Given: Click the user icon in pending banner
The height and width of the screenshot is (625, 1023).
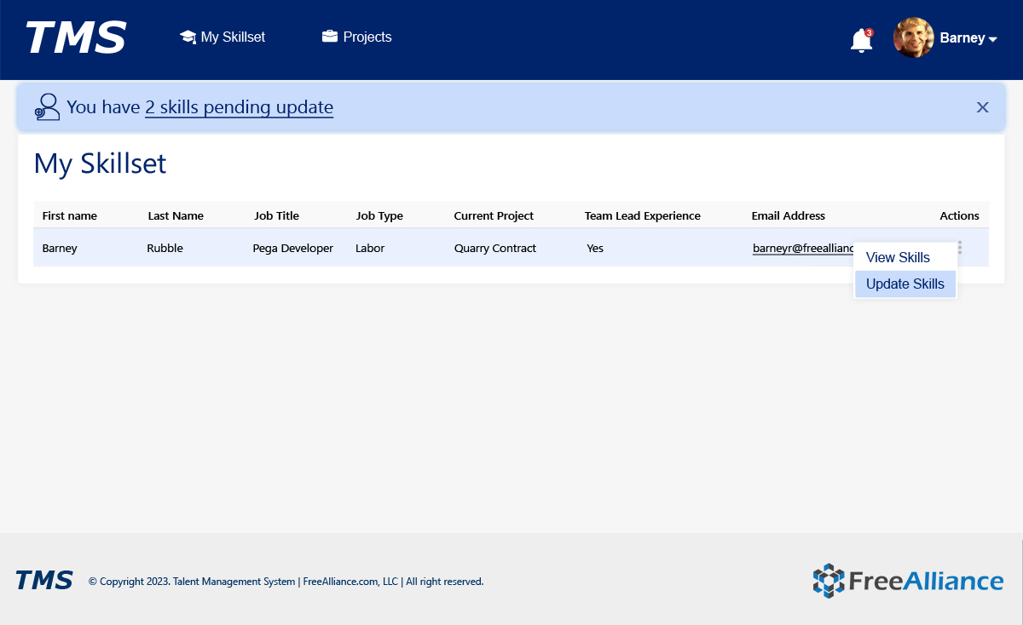Looking at the screenshot, I should point(47,107).
